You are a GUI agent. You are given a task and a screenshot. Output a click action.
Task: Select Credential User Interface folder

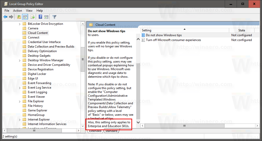[44, 42]
